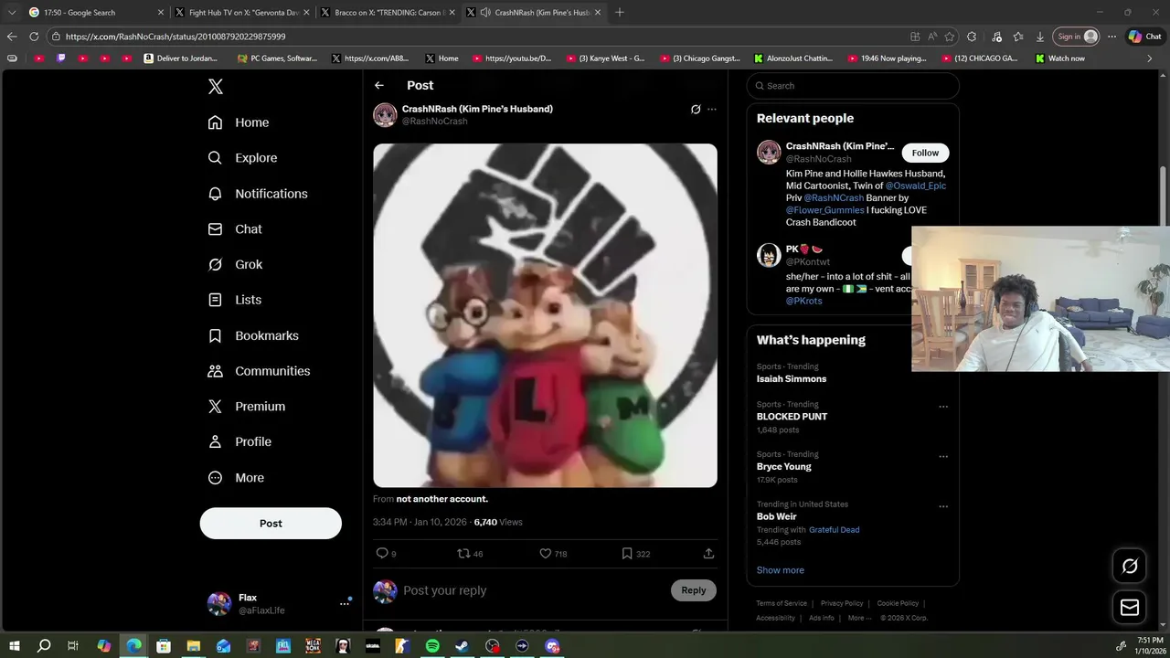1170x658 pixels.
Task: Open the Sign in profile button
Action: click(x=1076, y=37)
